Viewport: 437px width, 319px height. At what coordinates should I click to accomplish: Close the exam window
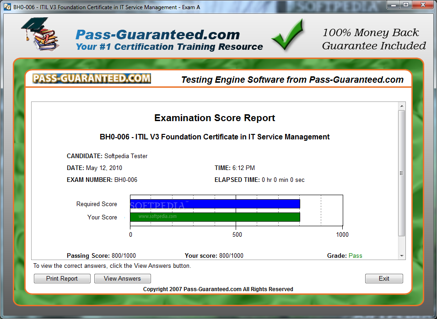click(423, 5)
